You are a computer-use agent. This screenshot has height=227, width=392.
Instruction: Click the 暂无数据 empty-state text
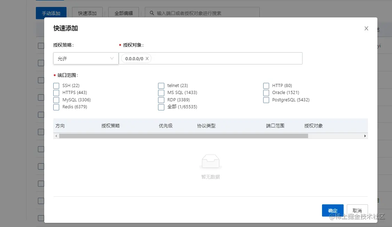click(x=211, y=177)
